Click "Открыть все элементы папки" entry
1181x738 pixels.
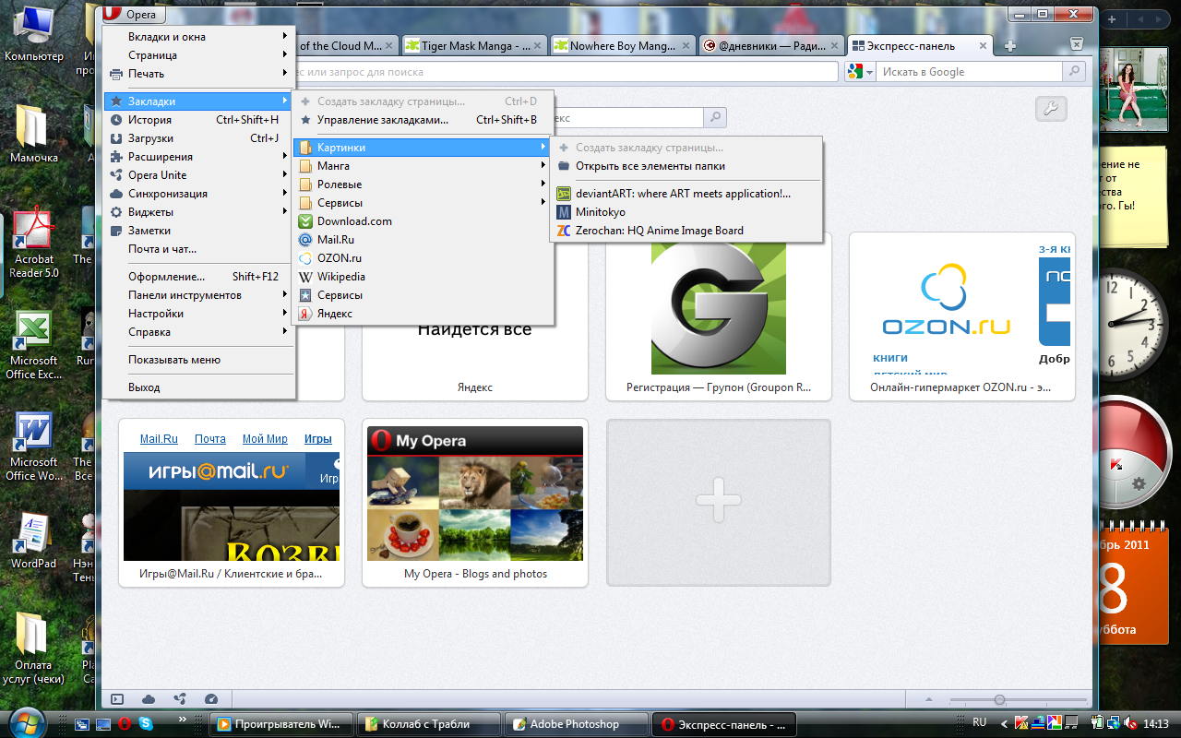coord(650,166)
